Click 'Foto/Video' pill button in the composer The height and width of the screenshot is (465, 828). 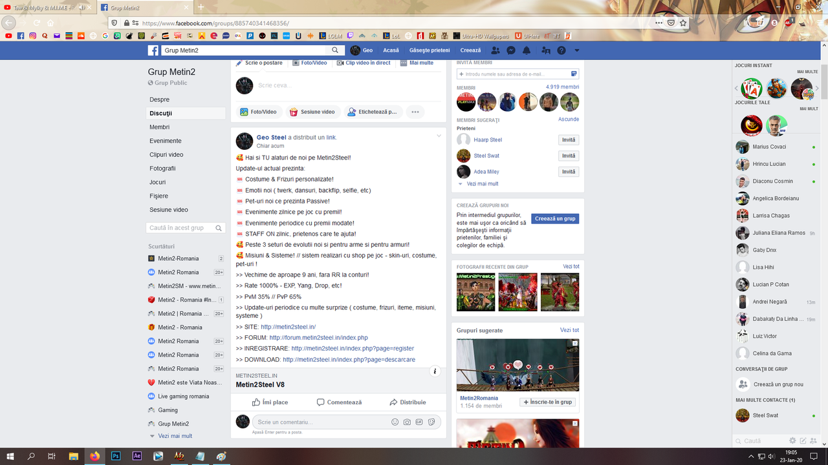[259, 112]
